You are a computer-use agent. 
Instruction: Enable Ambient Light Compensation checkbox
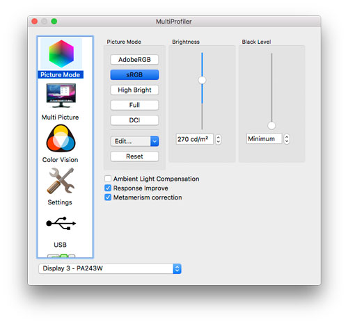[x=108, y=179]
